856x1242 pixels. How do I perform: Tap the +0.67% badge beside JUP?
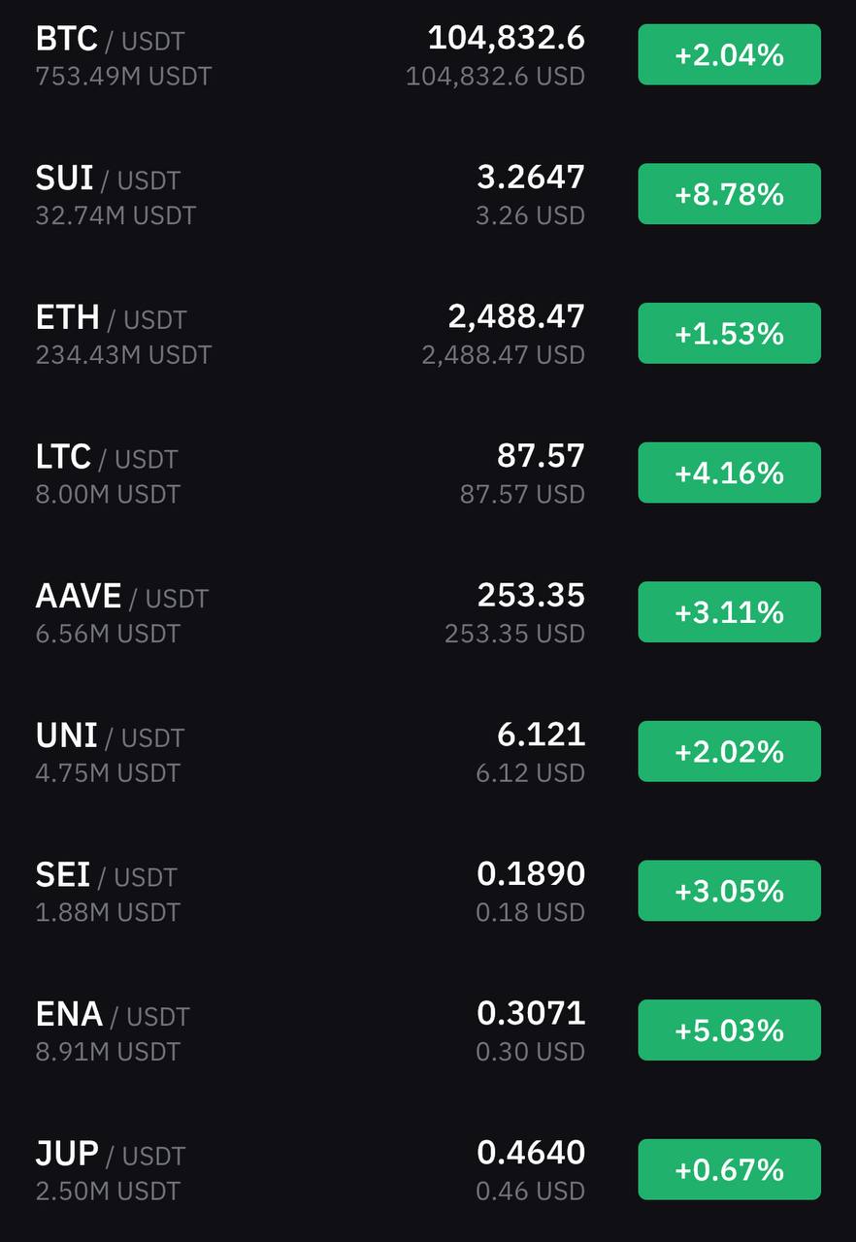point(729,1169)
